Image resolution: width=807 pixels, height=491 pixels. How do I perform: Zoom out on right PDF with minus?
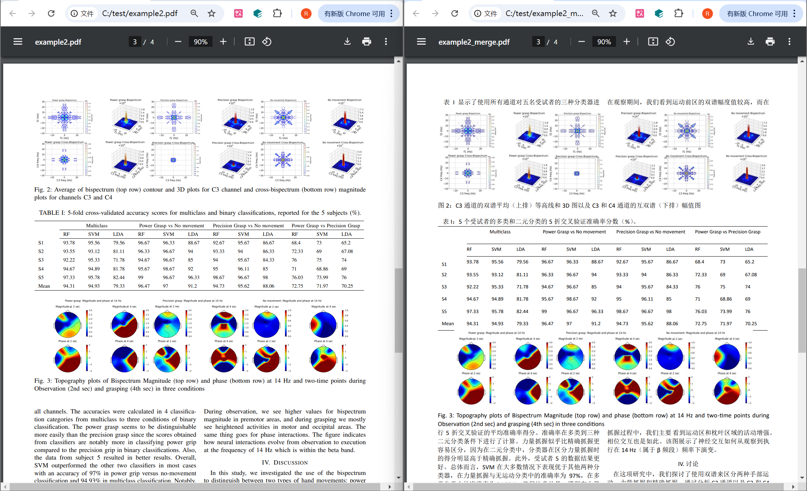click(582, 42)
